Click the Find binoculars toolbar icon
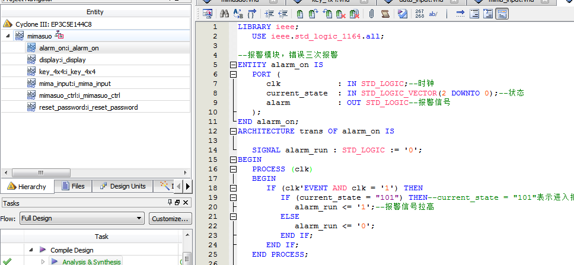The image size is (574, 265). tap(224, 14)
